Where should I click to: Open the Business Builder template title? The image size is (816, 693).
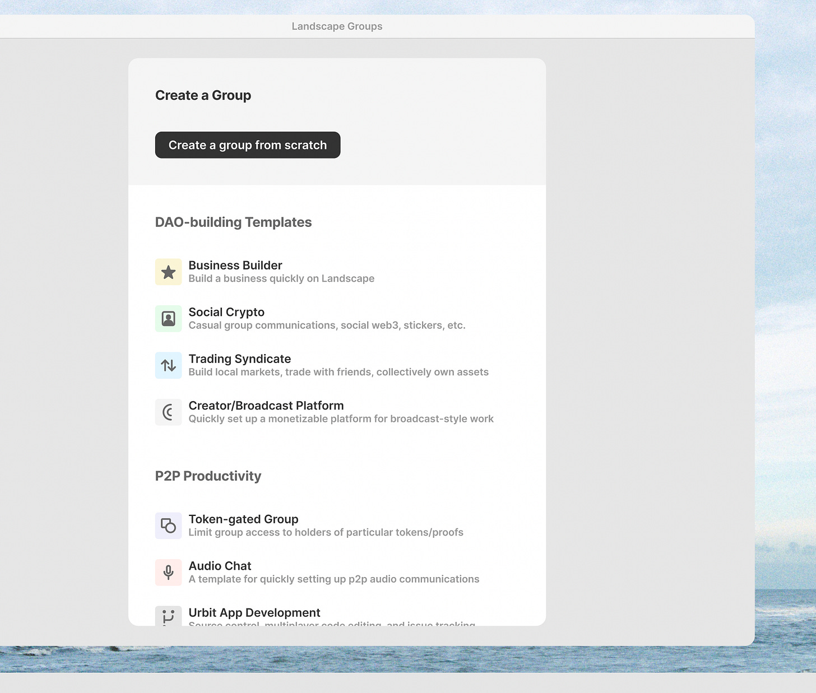click(x=235, y=265)
